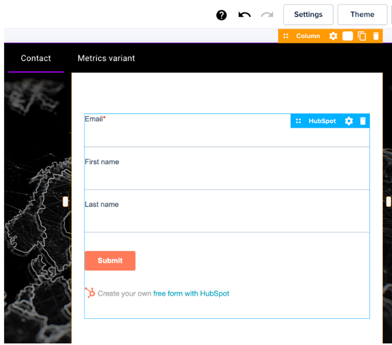The width and height of the screenshot is (392, 345).
Task: Delete the Column with trash icon
Action: [376, 36]
